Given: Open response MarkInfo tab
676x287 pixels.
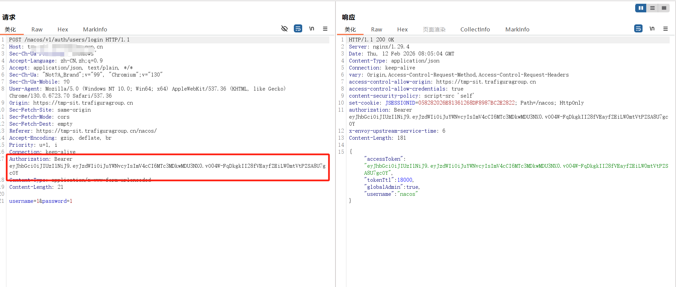Looking at the screenshot, I should click(x=517, y=29).
